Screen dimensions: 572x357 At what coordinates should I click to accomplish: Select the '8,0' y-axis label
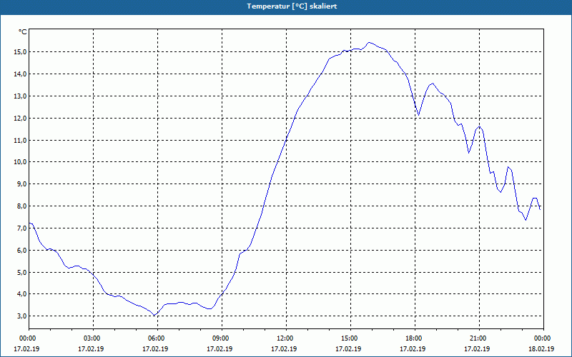[22, 206]
